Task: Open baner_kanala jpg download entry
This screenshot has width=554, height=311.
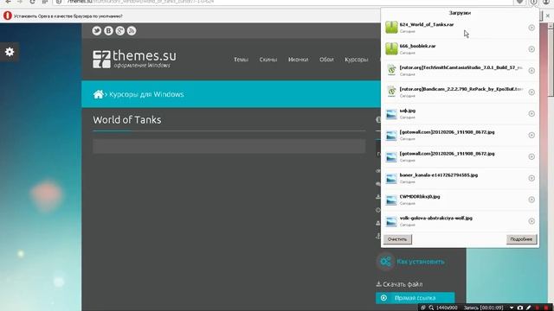Action: click(460, 178)
